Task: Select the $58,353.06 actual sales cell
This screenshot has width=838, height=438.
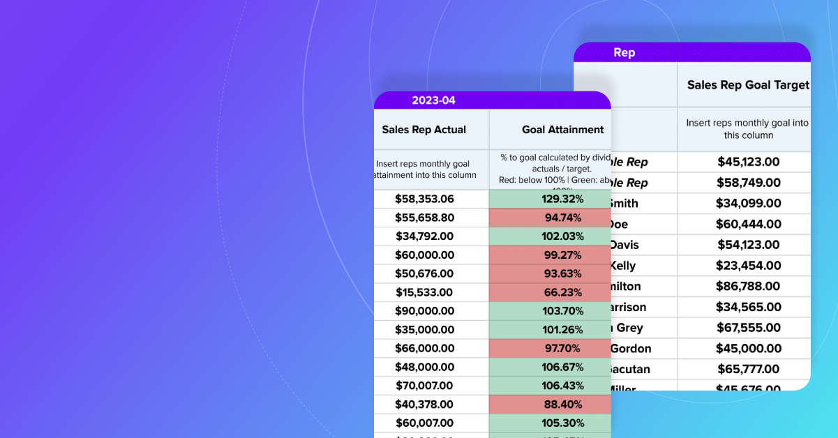Action: (x=424, y=199)
